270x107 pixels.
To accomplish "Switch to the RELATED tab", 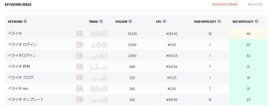I will (255, 4).
